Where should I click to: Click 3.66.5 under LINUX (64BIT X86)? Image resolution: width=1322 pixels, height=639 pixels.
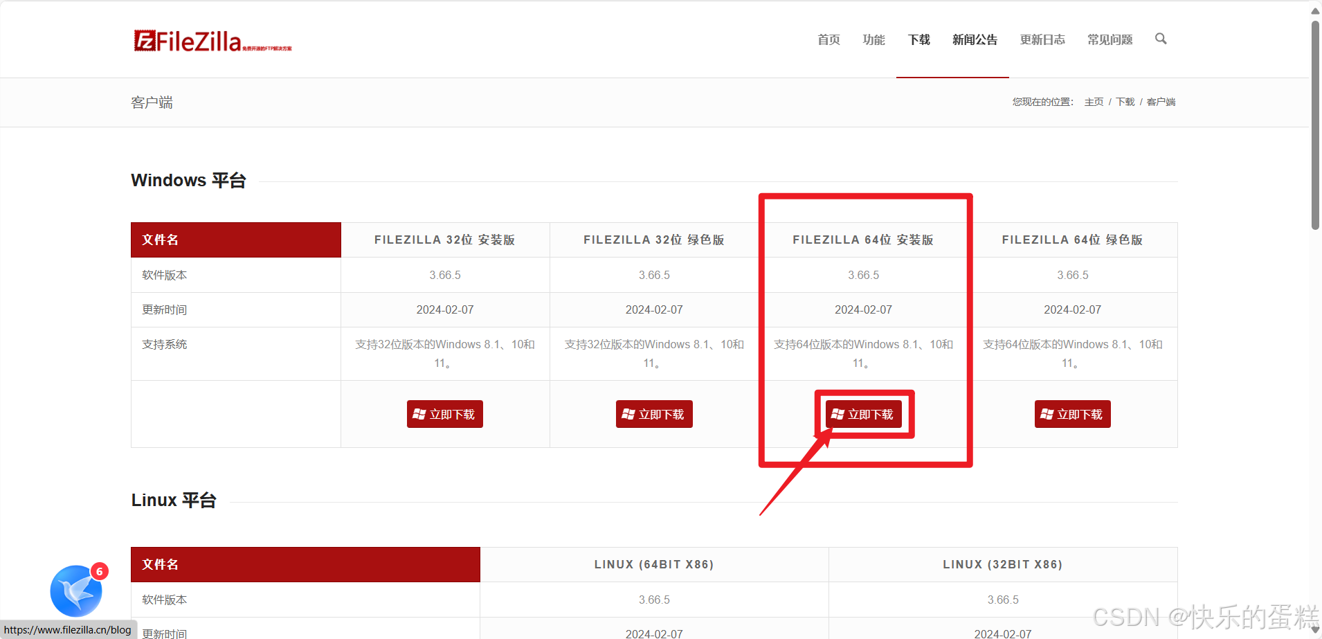(654, 600)
